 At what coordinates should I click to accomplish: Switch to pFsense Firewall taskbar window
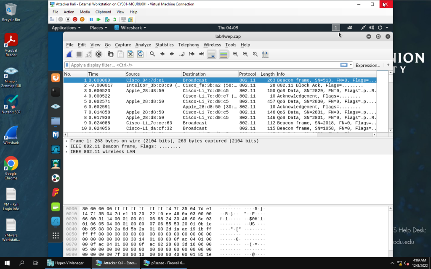point(164,263)
